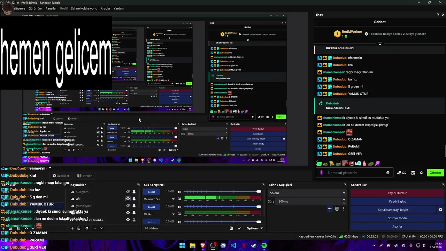
Task: Detach the Kontroller dock via float icon
Action: point(443,185)
